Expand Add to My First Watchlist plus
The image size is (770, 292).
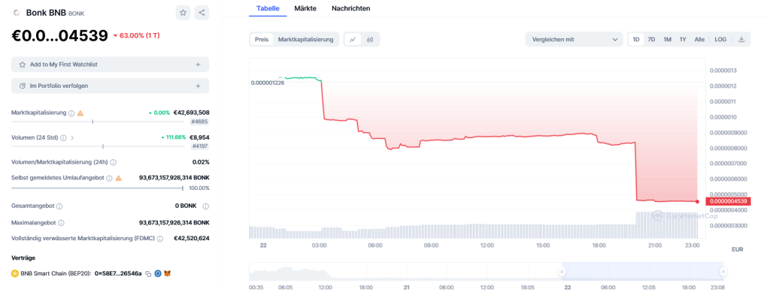(198, 65)
